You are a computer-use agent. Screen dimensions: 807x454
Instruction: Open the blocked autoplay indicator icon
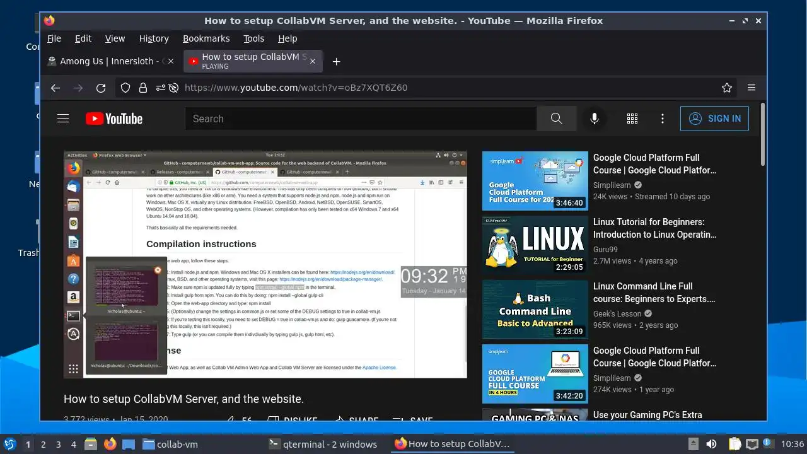pyautogui.click(x=174, y=88)
